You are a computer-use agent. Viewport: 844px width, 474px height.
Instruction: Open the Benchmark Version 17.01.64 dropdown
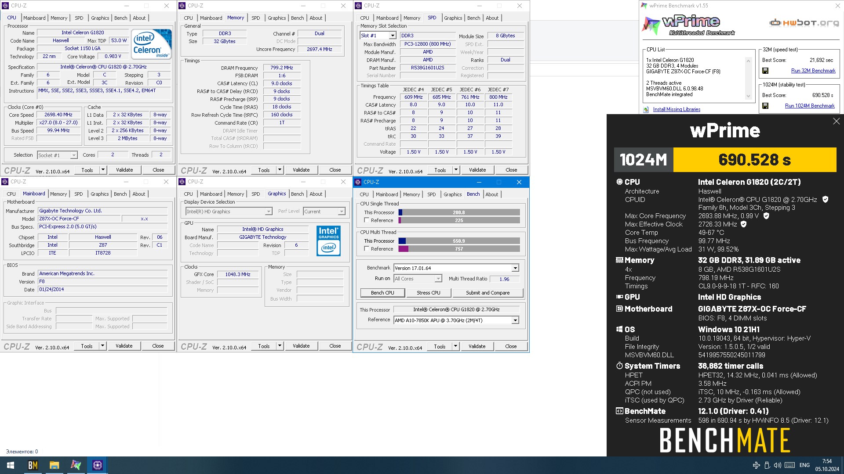click(x=515, y=268)
